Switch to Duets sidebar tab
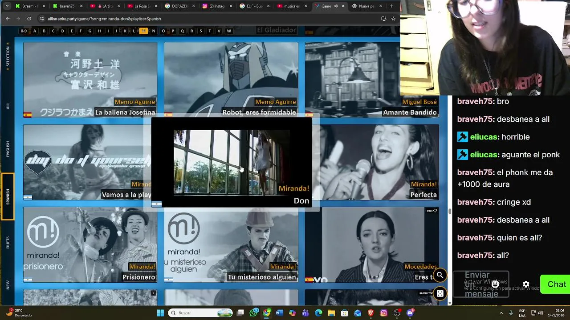The width and height of the screenshot is (570, 320). tap(8, 242)
